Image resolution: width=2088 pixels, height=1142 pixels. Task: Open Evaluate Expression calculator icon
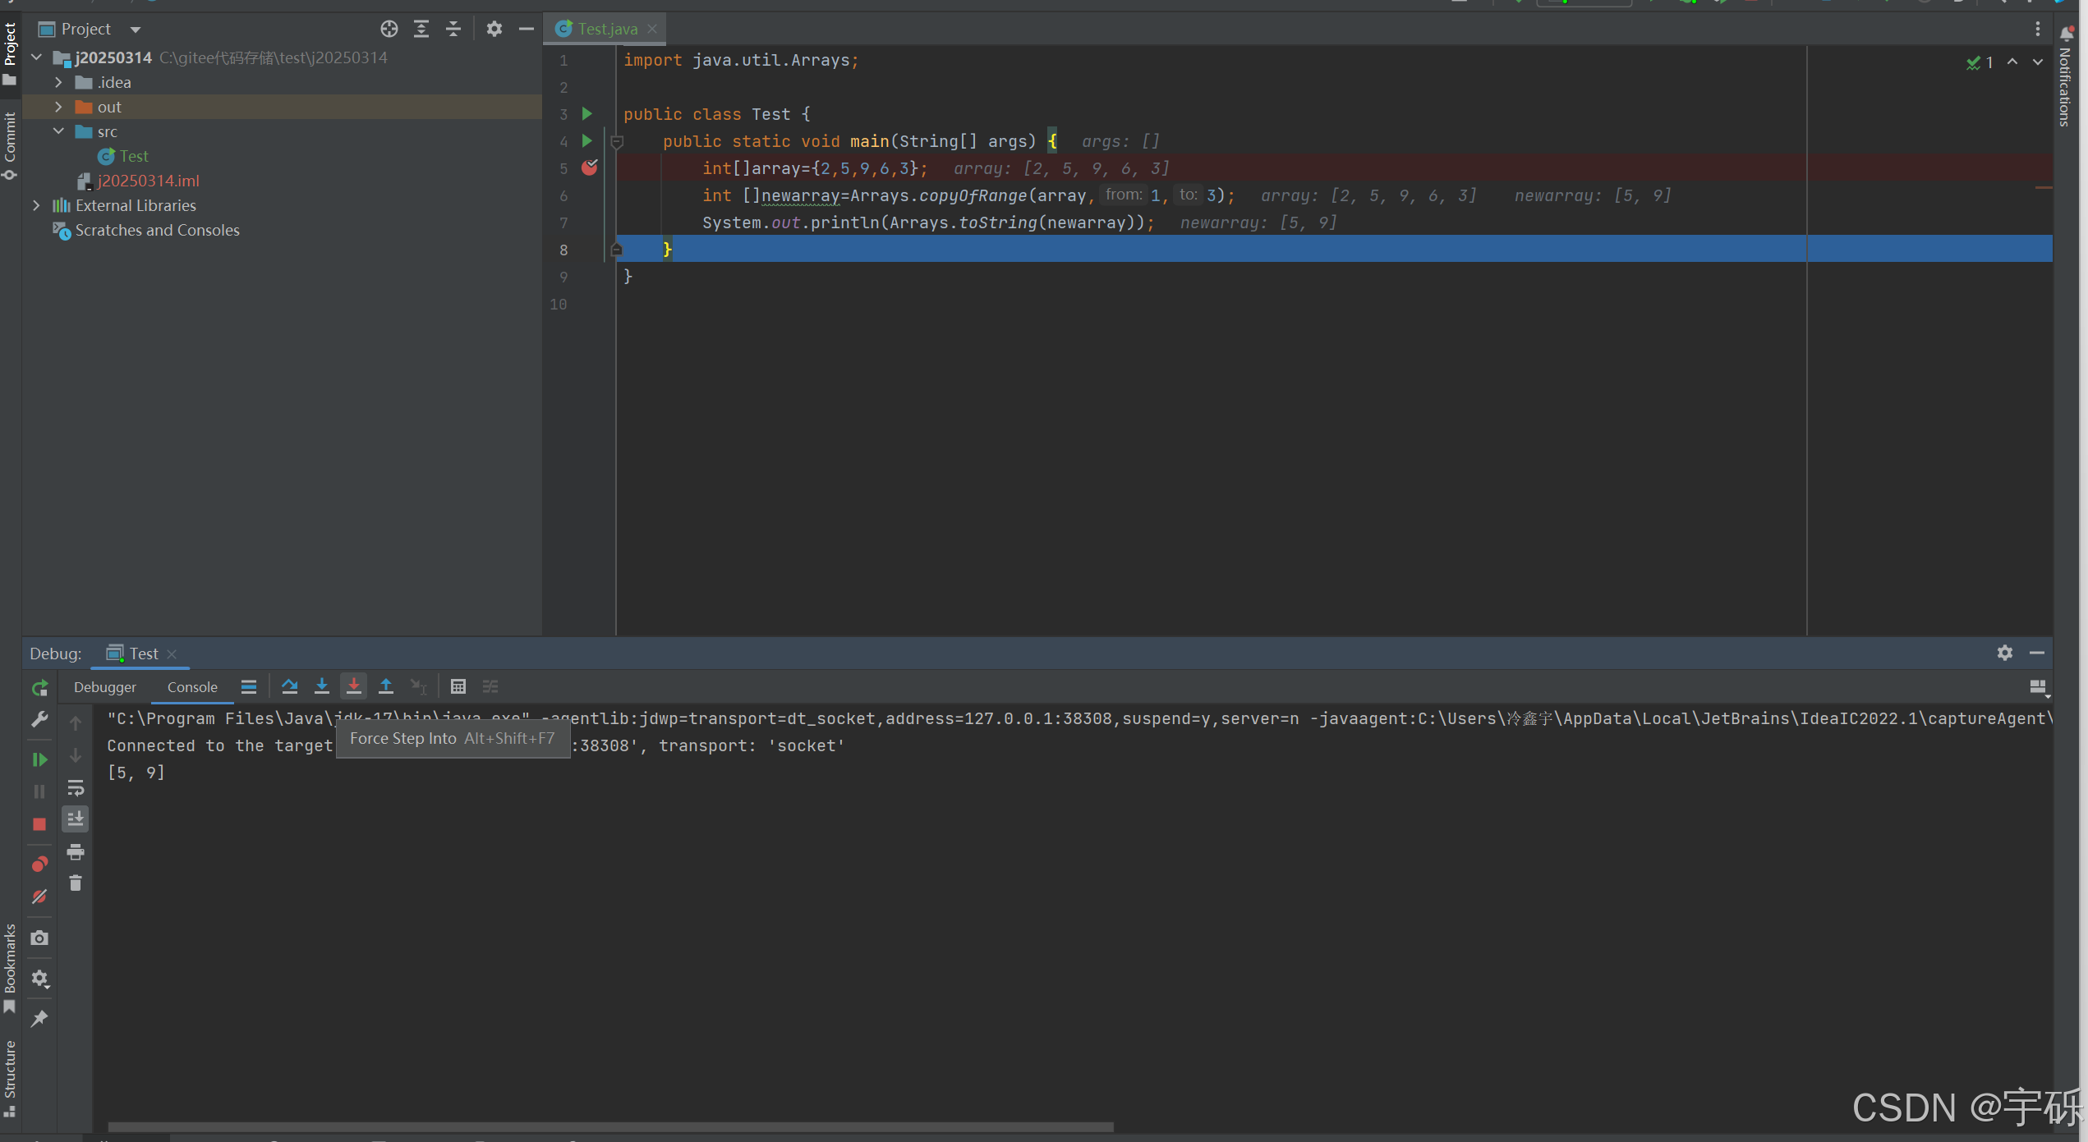(x=458, y=686)
